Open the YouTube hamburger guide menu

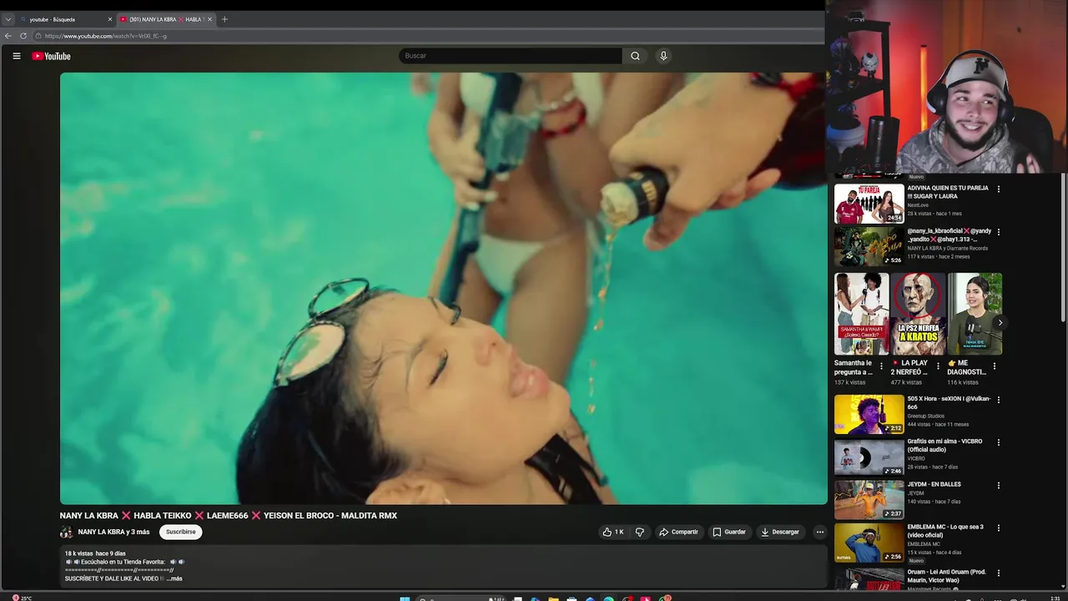point(16,56)
